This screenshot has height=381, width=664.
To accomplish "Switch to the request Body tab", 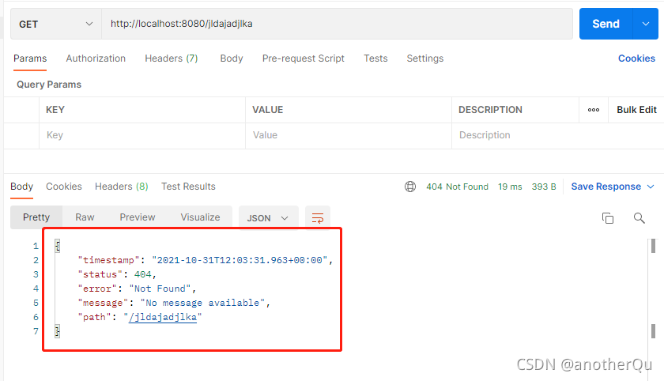I will [232, 58].
